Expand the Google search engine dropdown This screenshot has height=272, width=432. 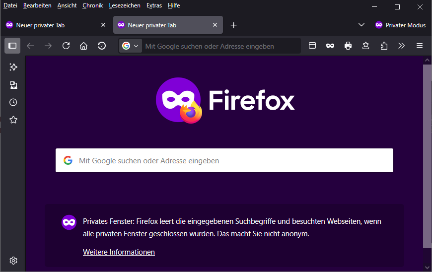(131, 46)
